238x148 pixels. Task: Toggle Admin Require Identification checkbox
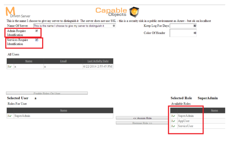[36, 31]
